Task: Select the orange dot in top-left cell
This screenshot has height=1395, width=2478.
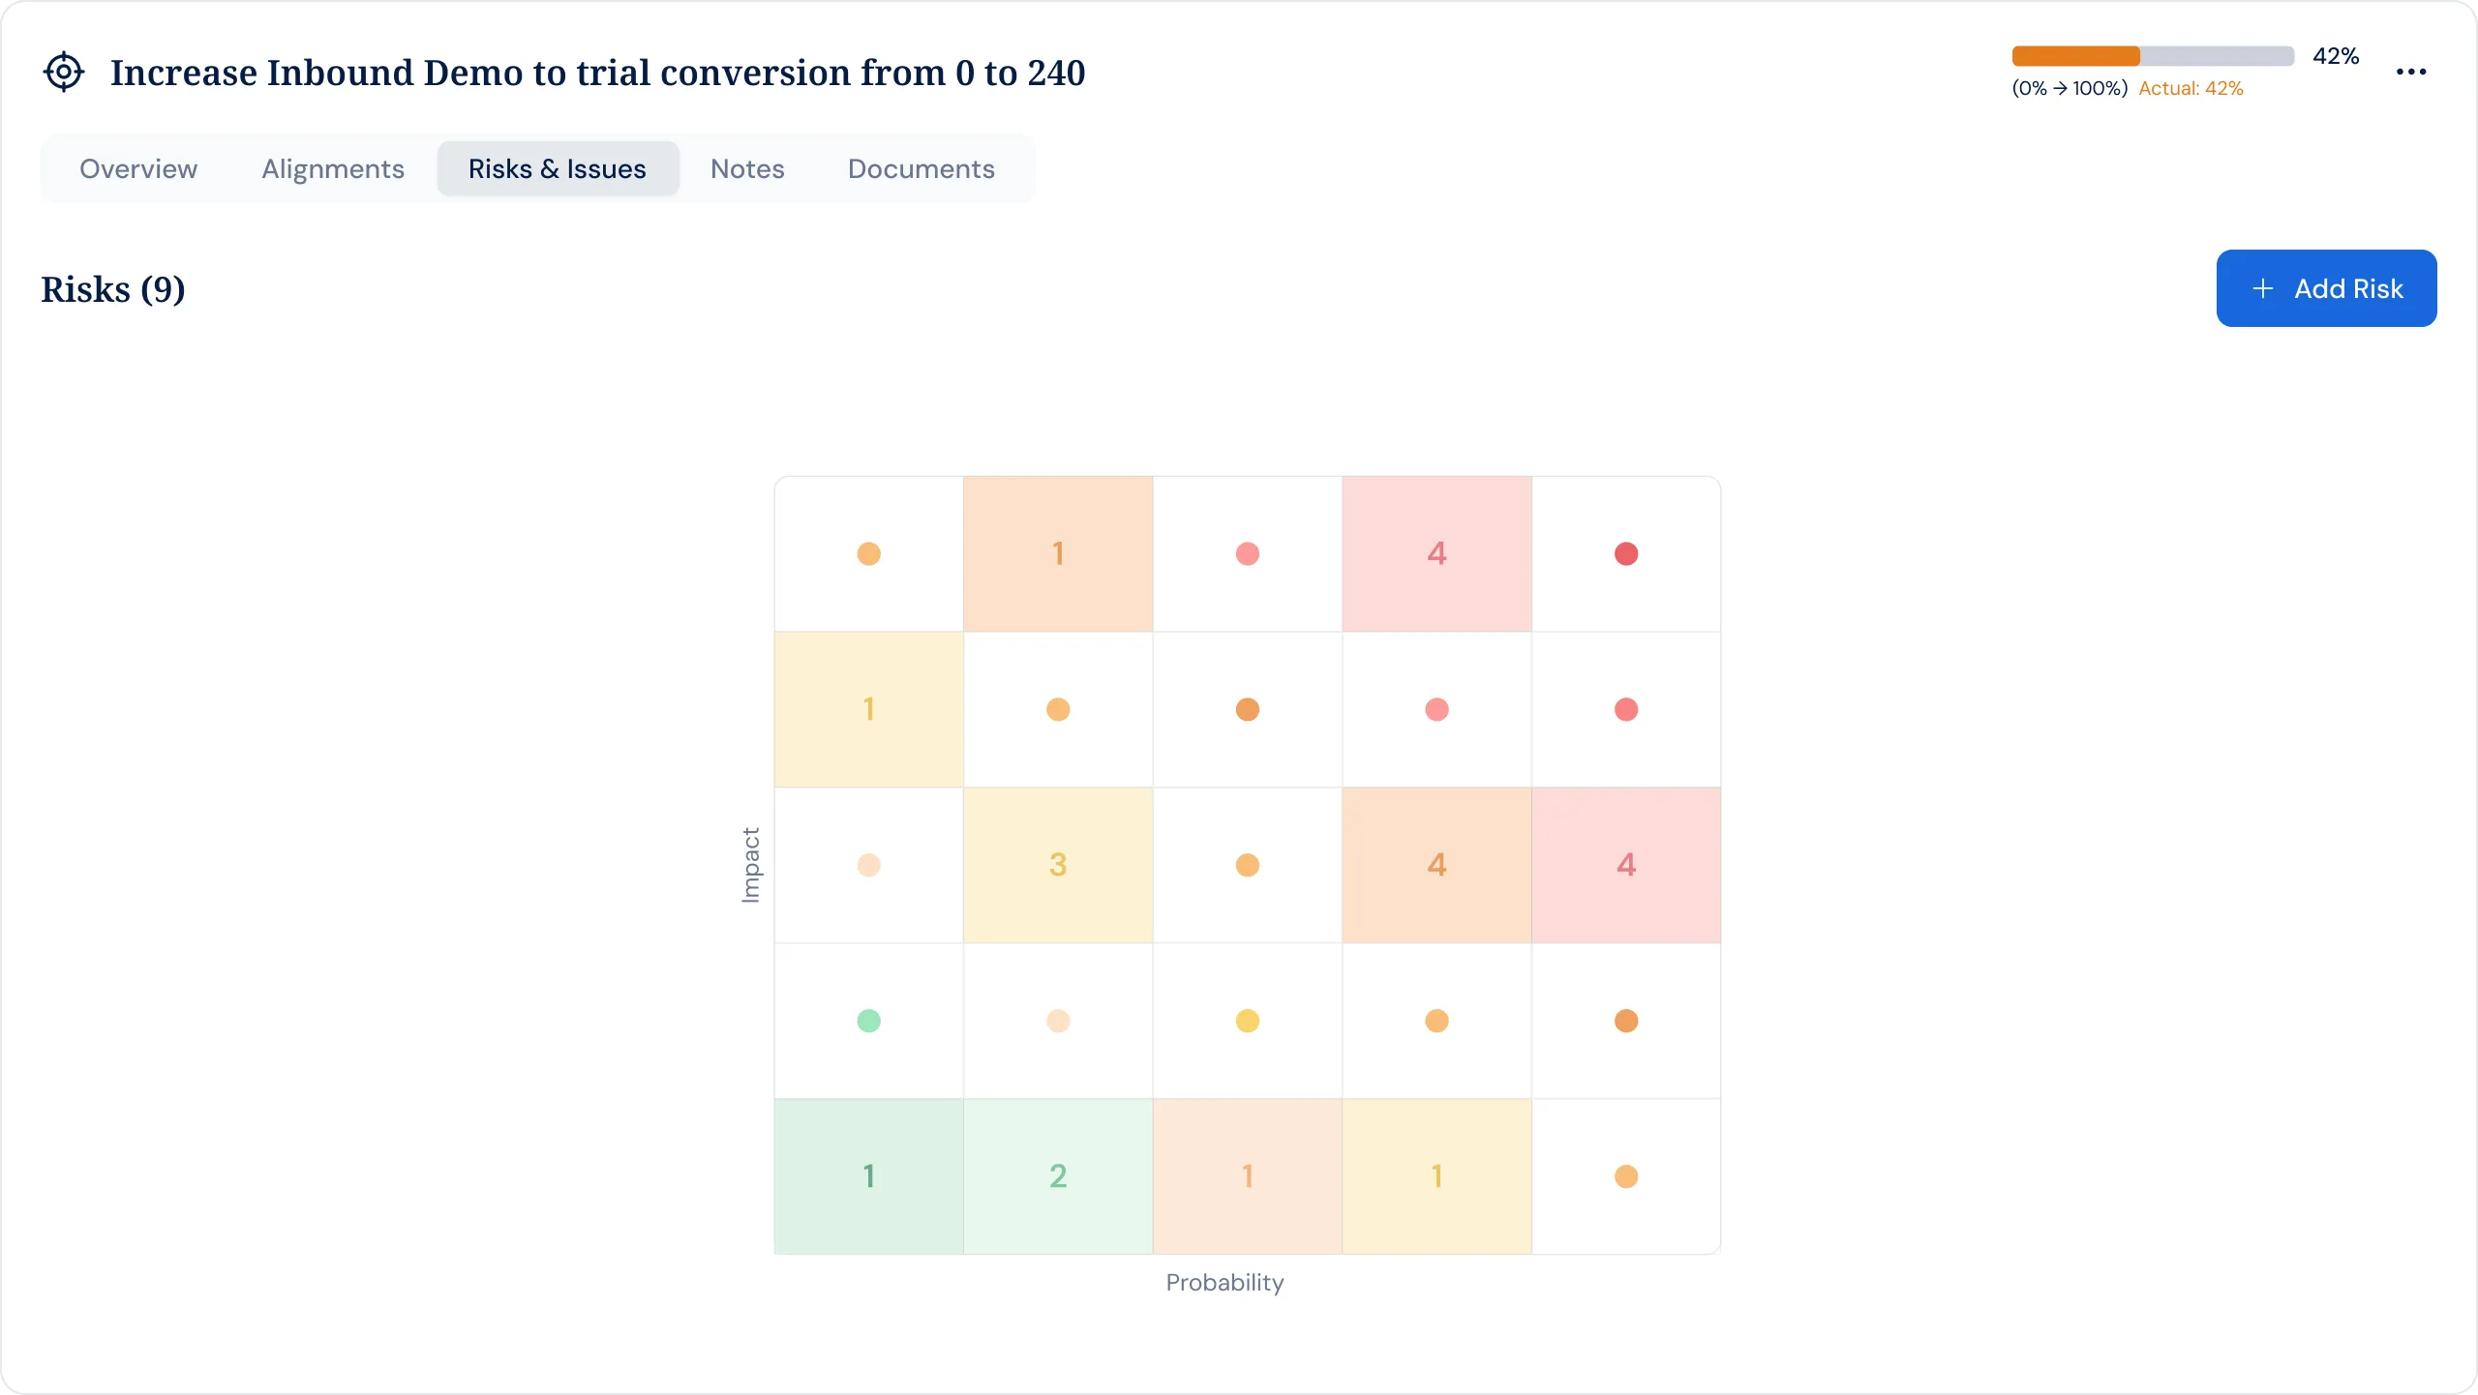Action: tap(868, 553)
